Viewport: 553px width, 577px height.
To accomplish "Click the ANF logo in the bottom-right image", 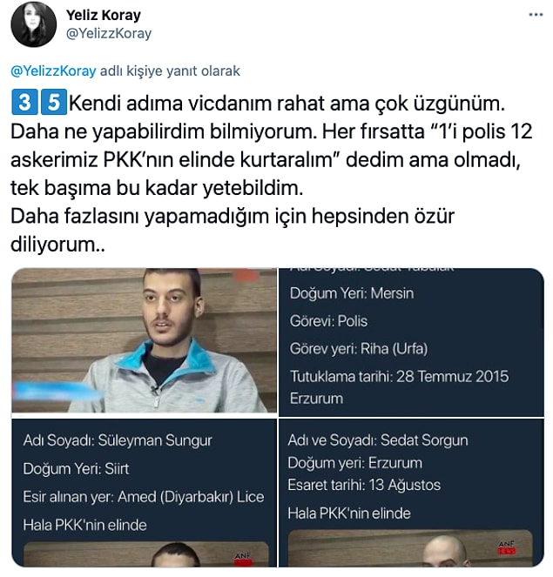I will (x=507, y=547).
